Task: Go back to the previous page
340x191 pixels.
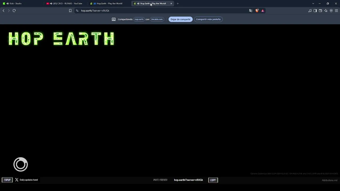Action: [3, 11]
